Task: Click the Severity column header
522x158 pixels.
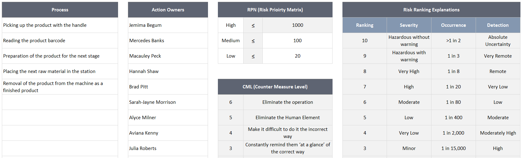Action: pyautogui.click(x=409, y=25)
